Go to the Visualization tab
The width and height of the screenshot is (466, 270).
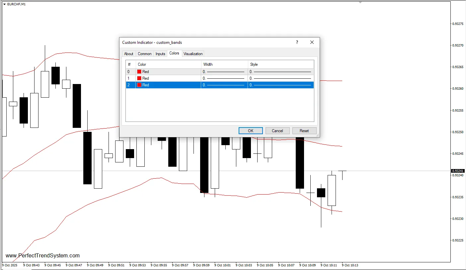click(193, 54)
